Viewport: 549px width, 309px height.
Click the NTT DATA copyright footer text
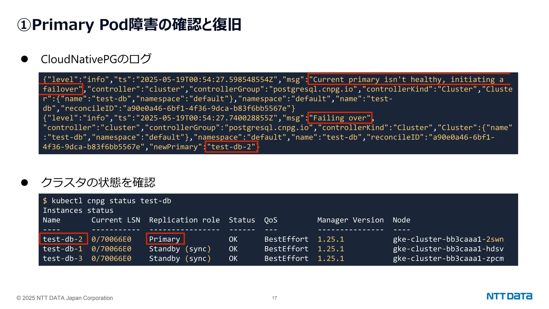click(65, 298)
